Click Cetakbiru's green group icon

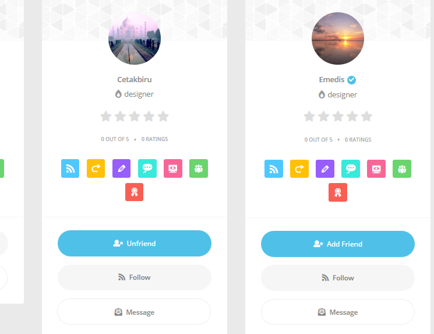click(199, 168)
